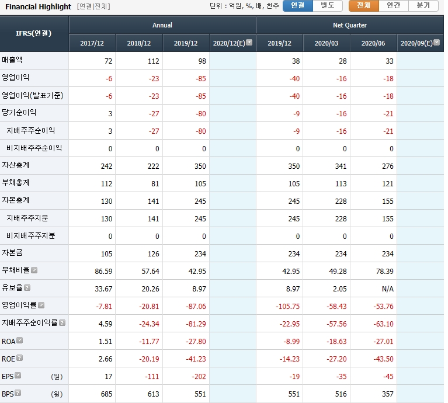
Task: Click 영업이익률 value -105.75
Action: pos(288,307)
